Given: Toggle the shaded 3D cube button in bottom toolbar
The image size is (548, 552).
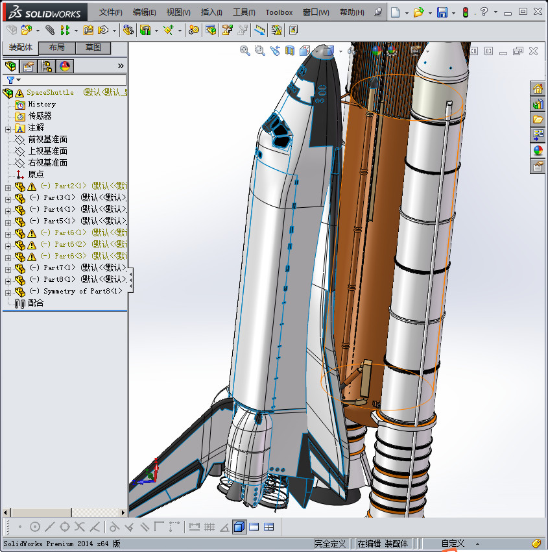Looking at the screenshot, I should pyautogui.click(x=239, y=527).
